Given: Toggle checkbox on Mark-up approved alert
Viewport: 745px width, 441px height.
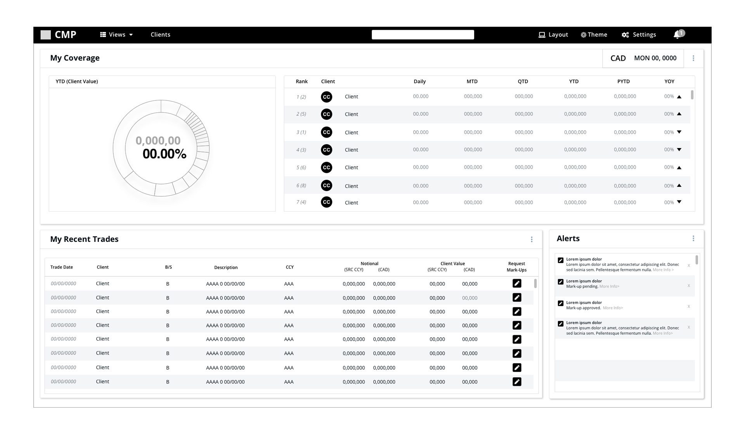Looking at the screenshot, I should (x=560, y=303).
